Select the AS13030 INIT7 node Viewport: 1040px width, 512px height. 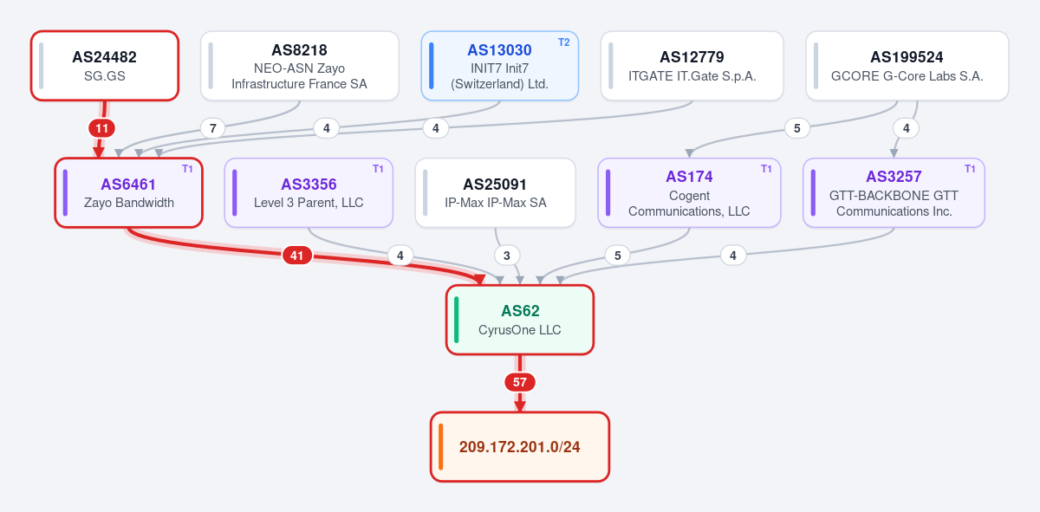pos(499,66)
